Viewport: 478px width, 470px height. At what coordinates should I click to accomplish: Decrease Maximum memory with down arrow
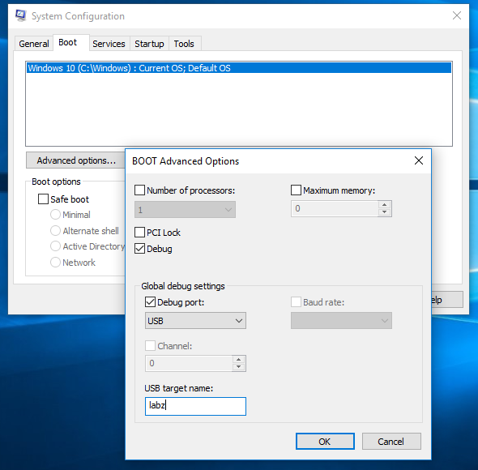(384, 212)
